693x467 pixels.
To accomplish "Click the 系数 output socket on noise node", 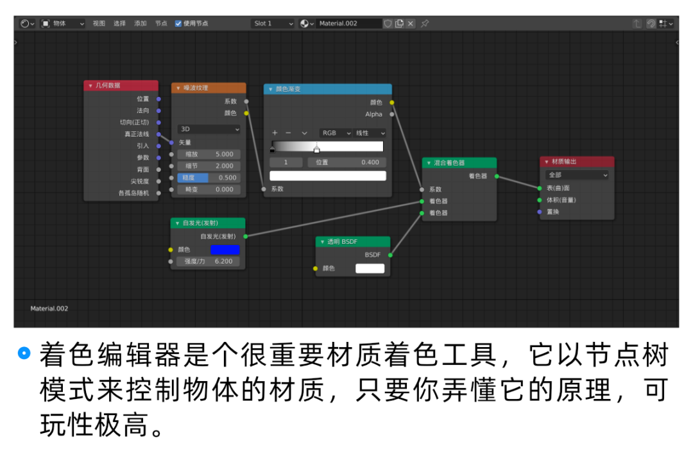I will pyautogui.click(x=246, y=101).
